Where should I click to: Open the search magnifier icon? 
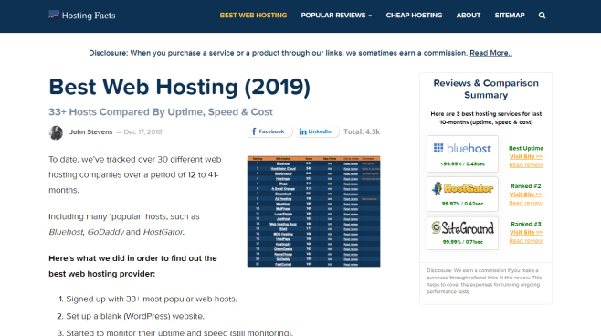tap(542, 16)
